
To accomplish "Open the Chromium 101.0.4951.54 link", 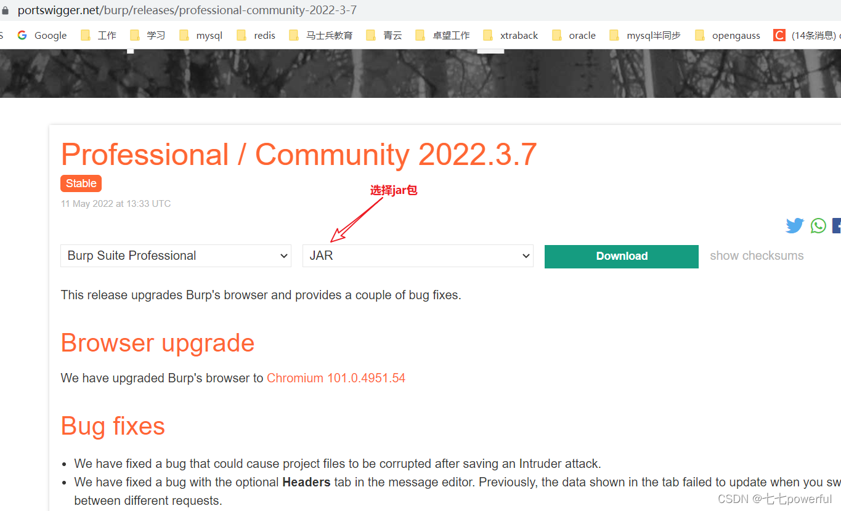I will click(336, 378).
